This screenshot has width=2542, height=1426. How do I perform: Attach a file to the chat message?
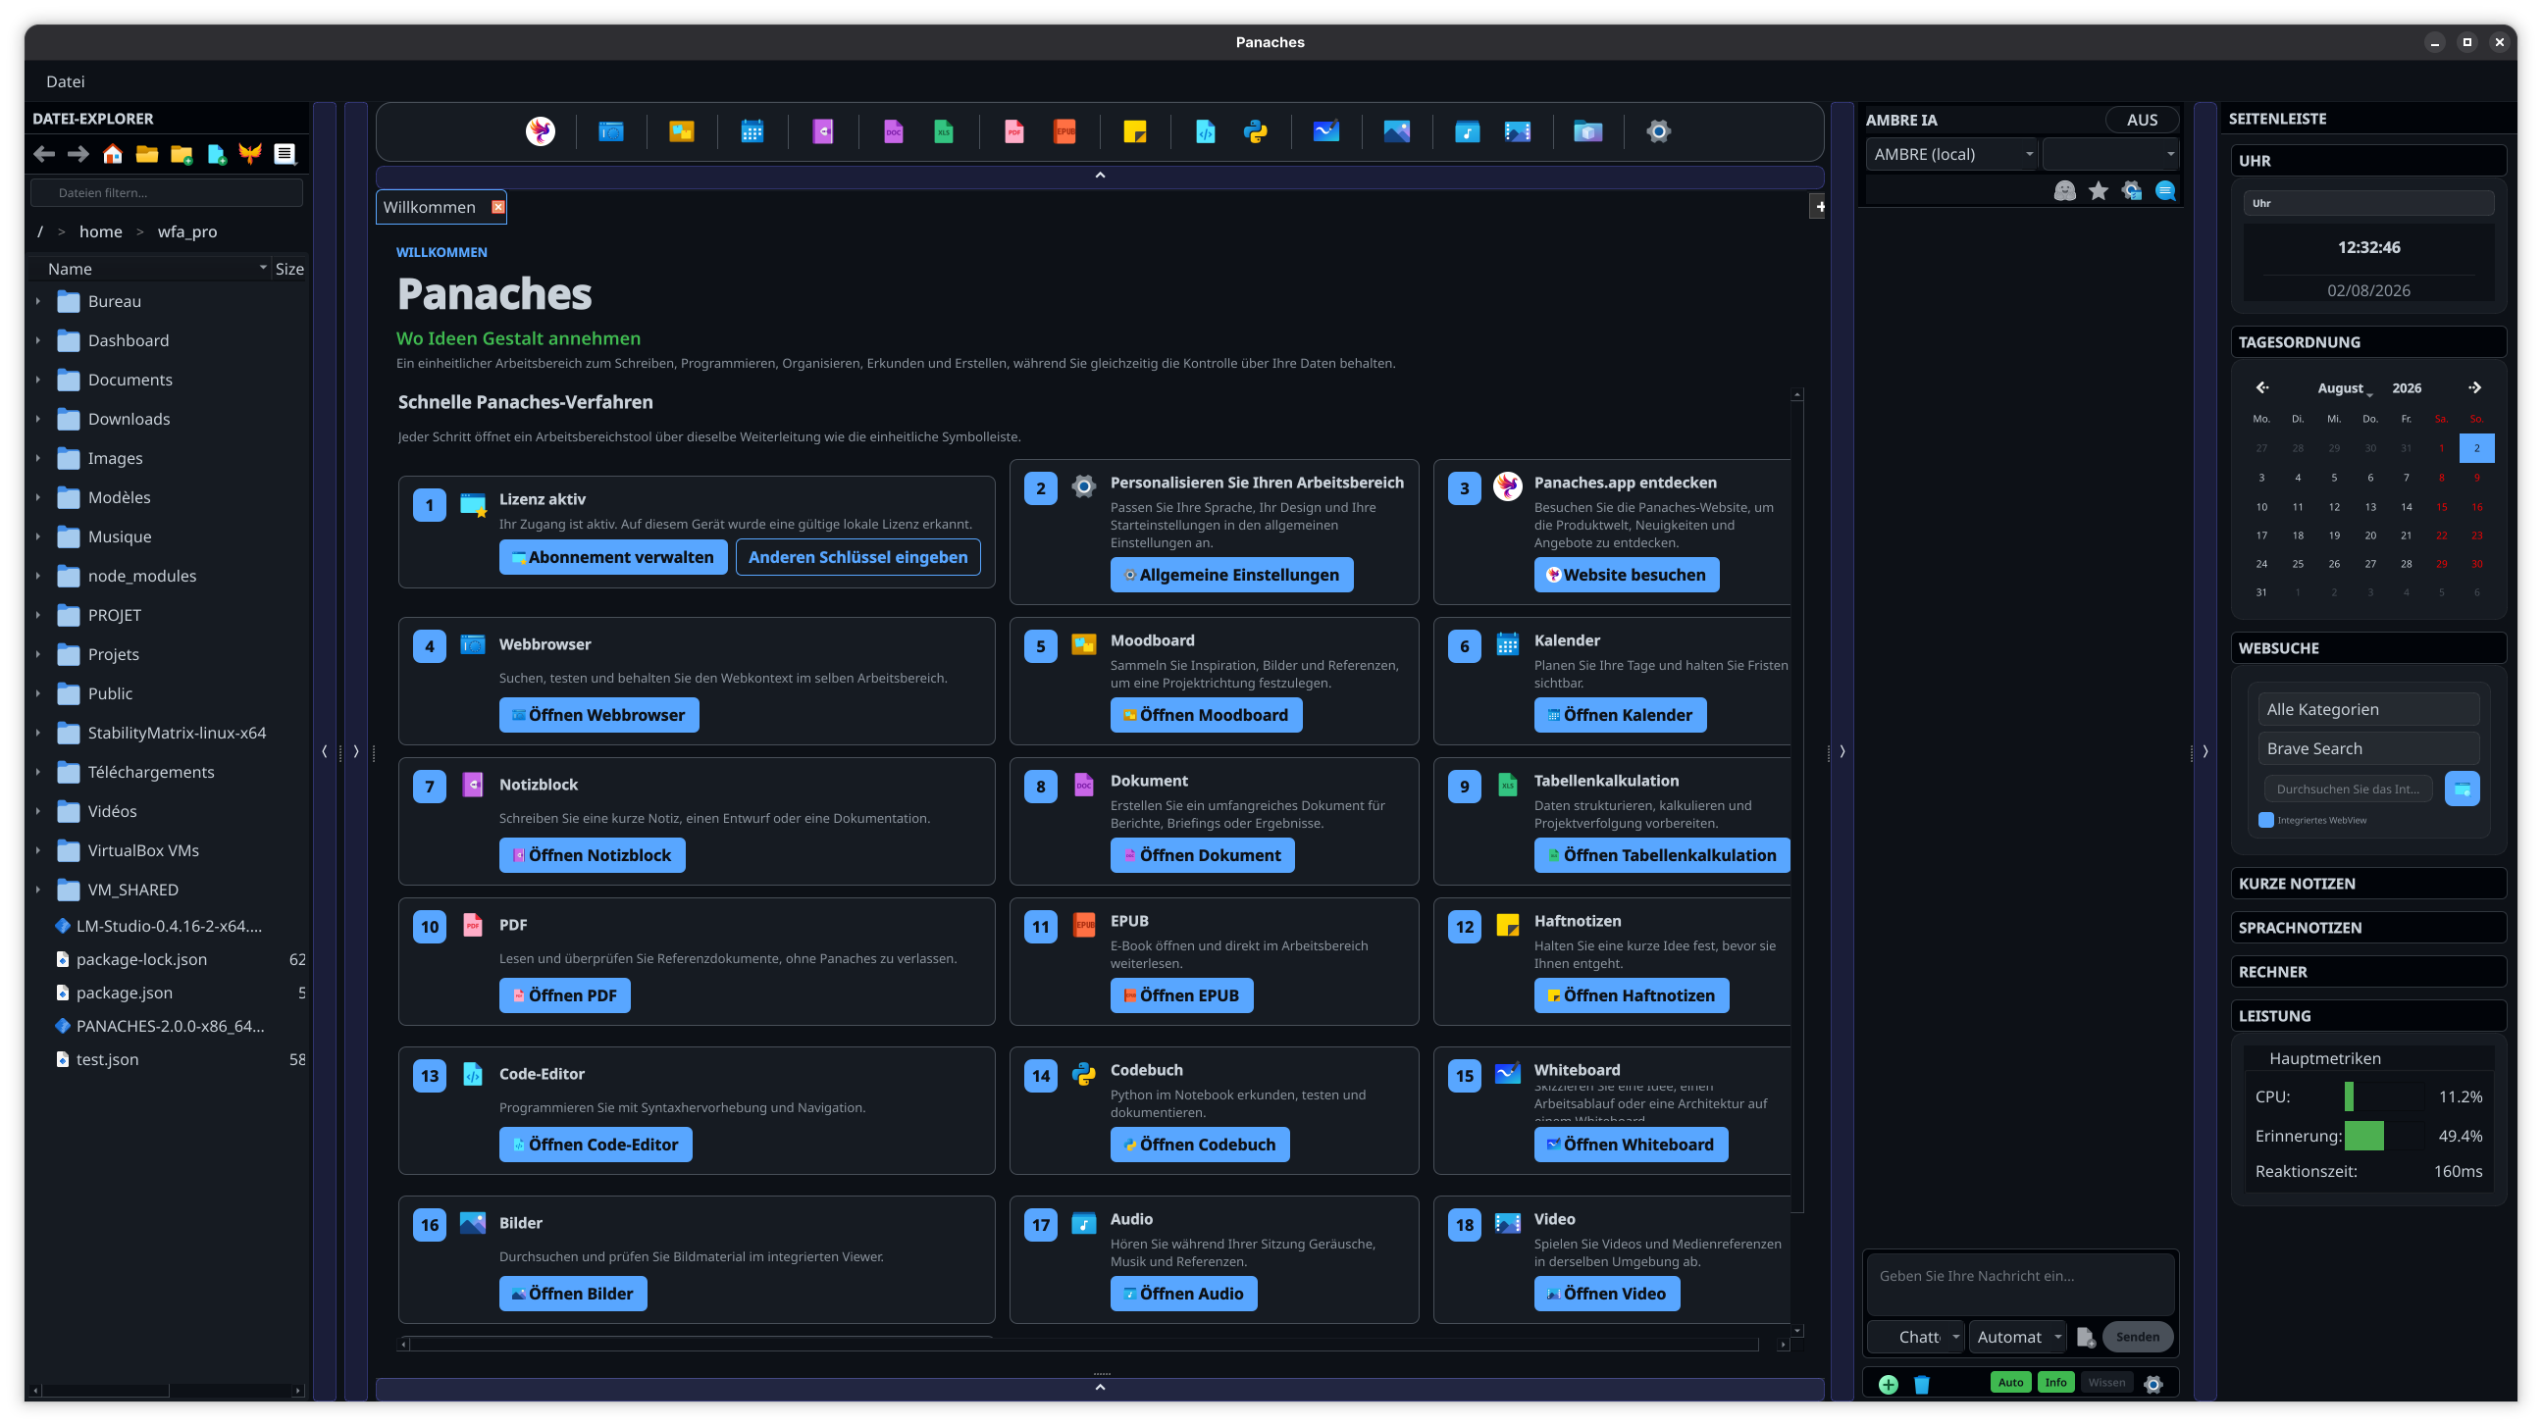point(2085,1338)
